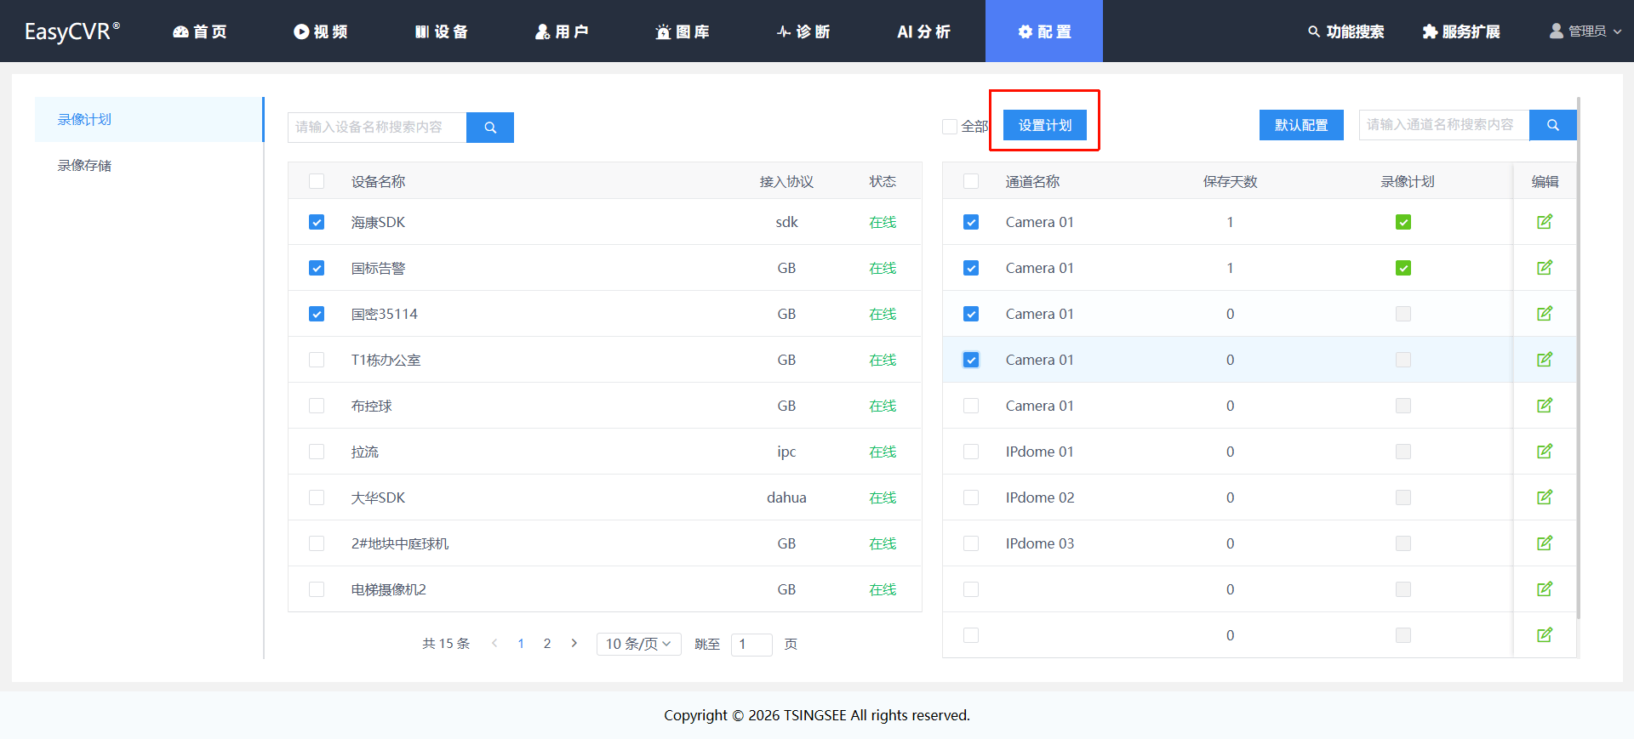Expand the 10 条/页 page size dropdown

tap(638, 644)
